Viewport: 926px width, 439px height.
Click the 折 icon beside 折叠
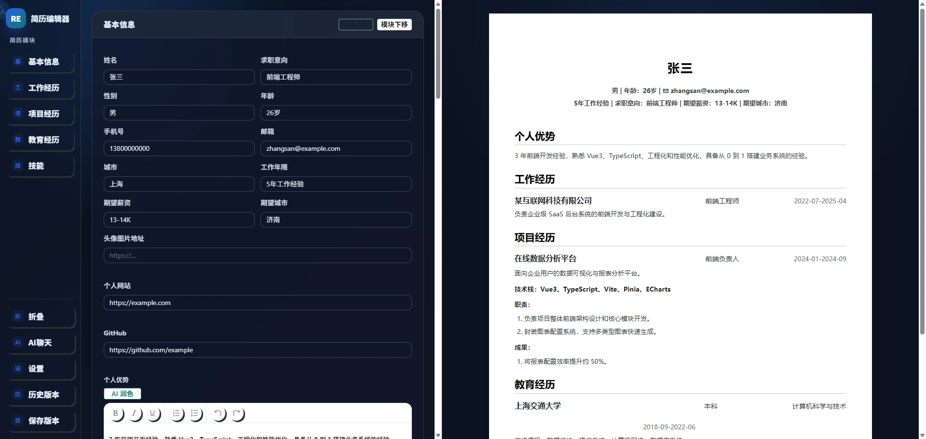tap(18, 317)
